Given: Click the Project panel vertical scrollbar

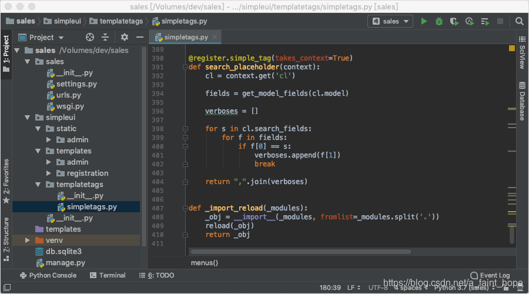Looking at the screenshot, I should [x=144, y=146].
